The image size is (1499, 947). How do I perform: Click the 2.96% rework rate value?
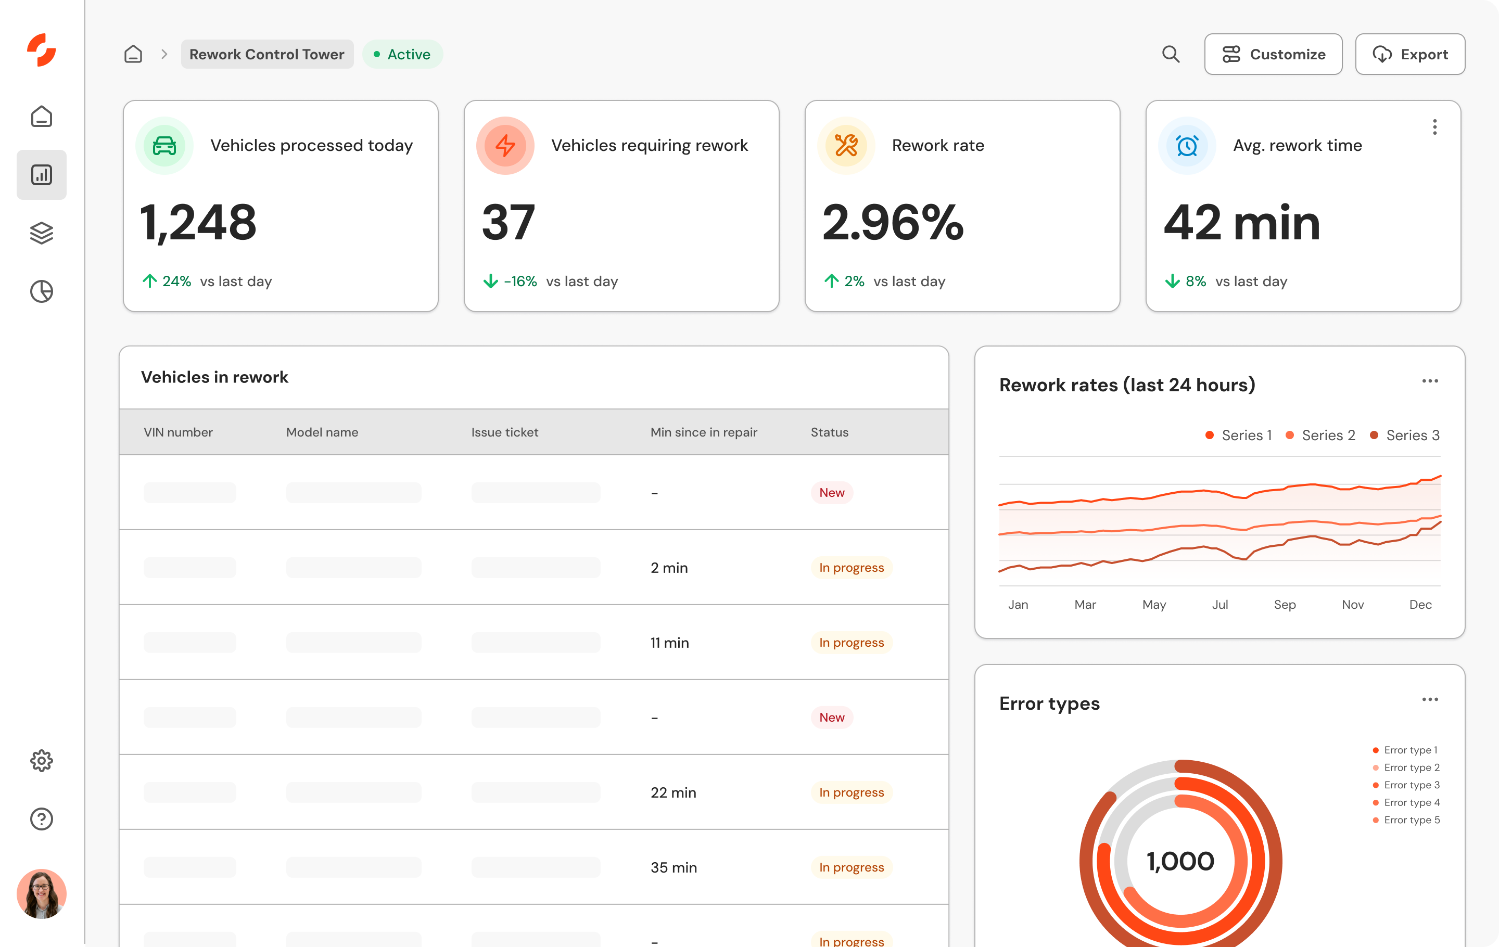point(893,223)
